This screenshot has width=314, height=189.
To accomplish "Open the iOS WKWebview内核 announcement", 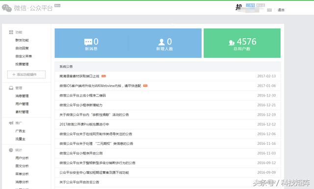I will [100, 86].
